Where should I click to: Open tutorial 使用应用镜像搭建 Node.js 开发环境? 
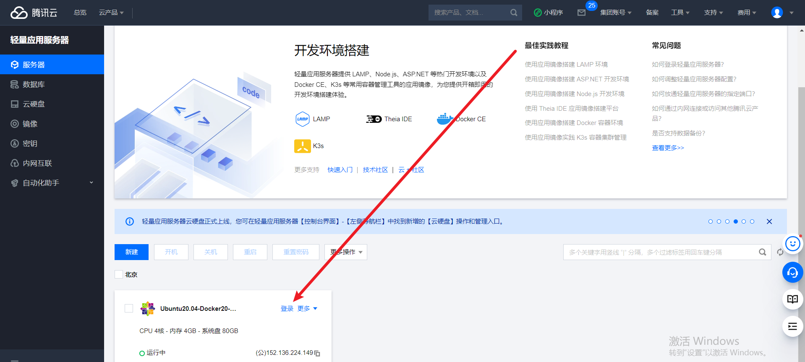(x=575, y=94)
